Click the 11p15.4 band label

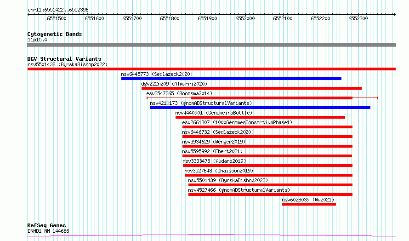click(x=37, y=40)
